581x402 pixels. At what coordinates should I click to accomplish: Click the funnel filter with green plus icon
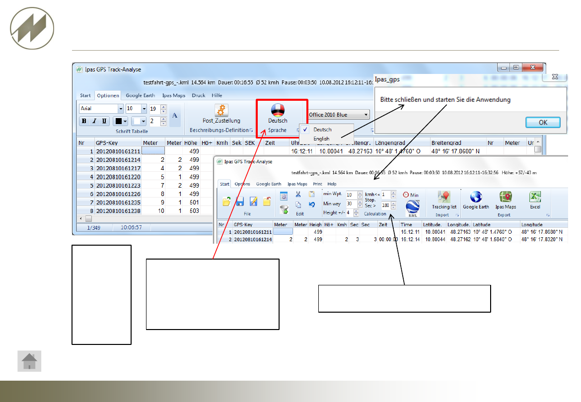tap(284, 210)
